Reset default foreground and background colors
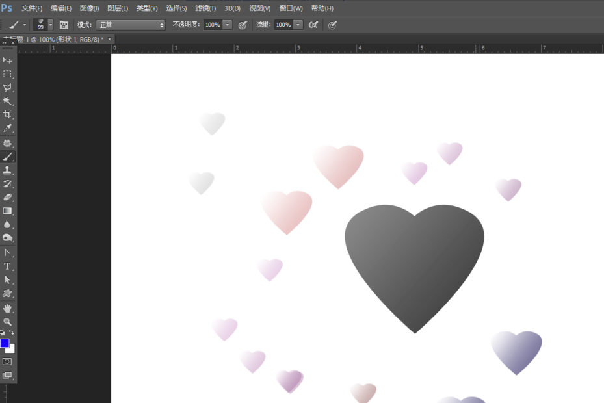This screenshot has width=604, height=403. coord(3,333)
